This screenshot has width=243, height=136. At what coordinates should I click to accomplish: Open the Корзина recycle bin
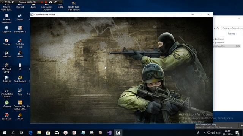(x=6, y=29)
